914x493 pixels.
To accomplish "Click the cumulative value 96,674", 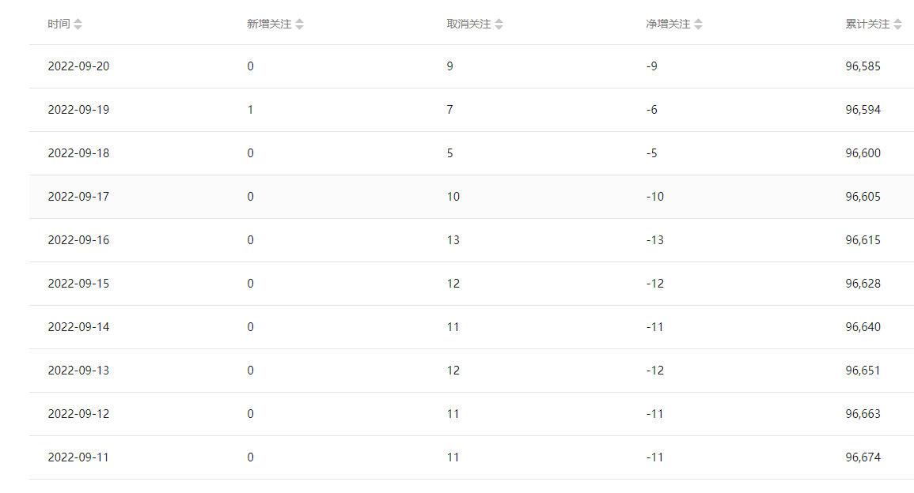I will point(863,457).
